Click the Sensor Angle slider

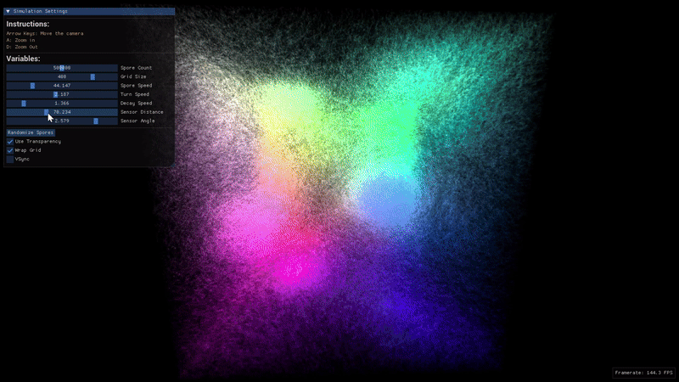click(x=62, y=121)
